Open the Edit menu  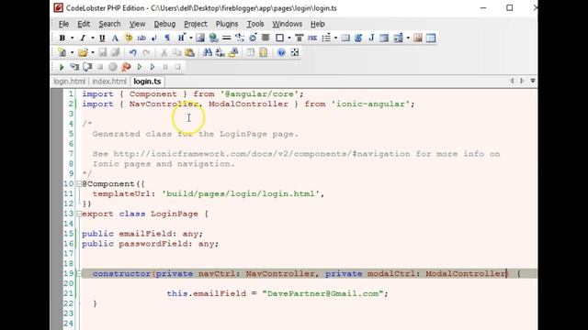84,24
